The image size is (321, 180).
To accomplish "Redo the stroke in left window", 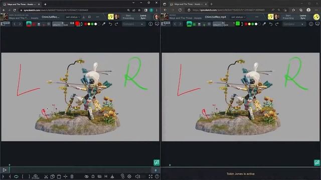I will pyautogui.click(x=116, y=24).
